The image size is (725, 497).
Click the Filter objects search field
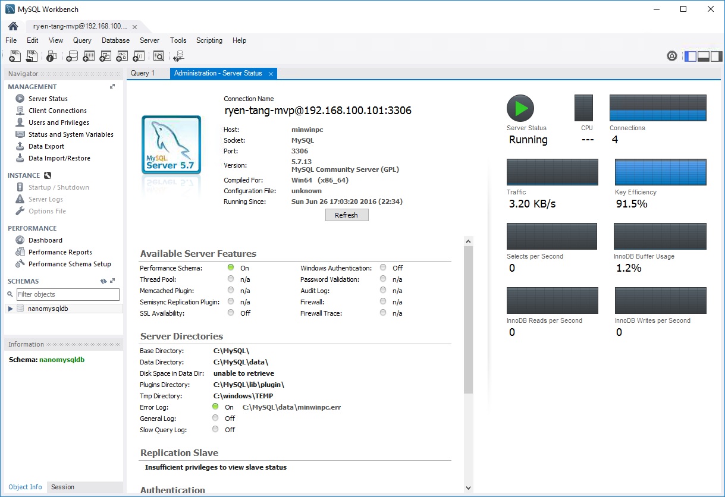[x=67, y=294]
